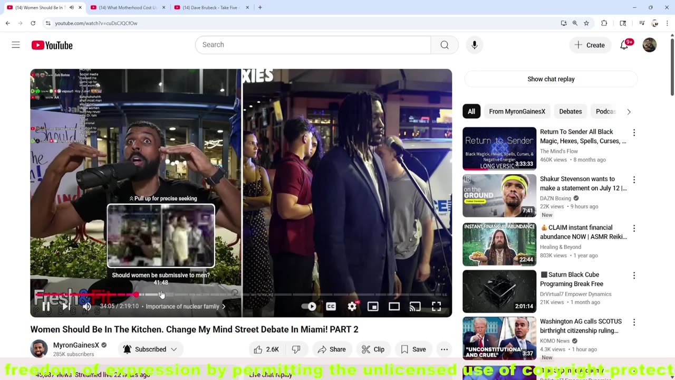This screenshot has height=380, width=675.
Task: Open the YouTube guide hamburger menu
Action: pyautogui.click(x=16, y=45)
